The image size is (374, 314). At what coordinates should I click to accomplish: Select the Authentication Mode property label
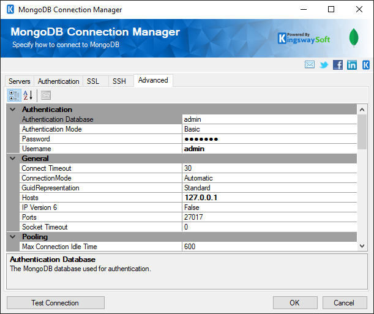point(100,129)
